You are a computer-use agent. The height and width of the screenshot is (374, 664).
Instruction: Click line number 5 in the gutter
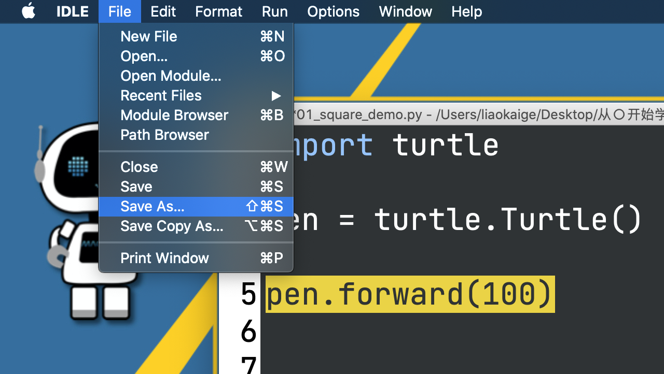click(x=248, y=294)
